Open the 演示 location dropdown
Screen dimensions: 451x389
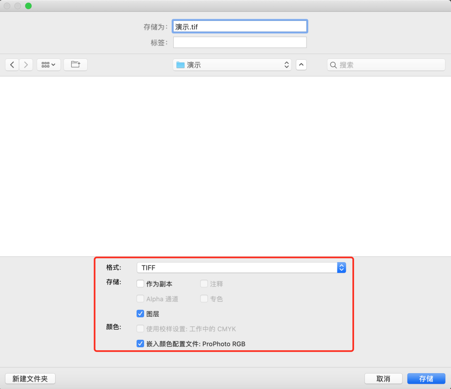click(x=232, y=65)
